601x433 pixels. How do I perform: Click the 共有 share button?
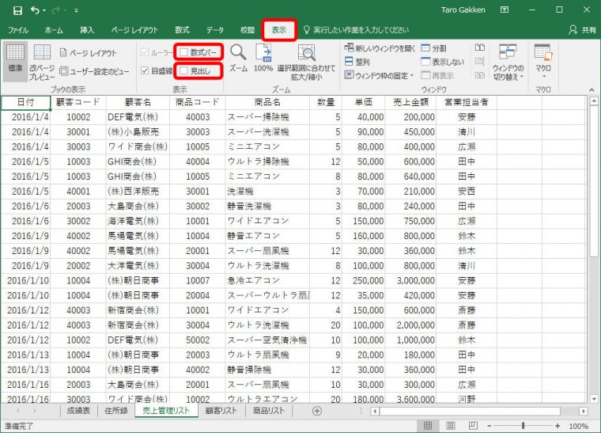coord(583,30)
